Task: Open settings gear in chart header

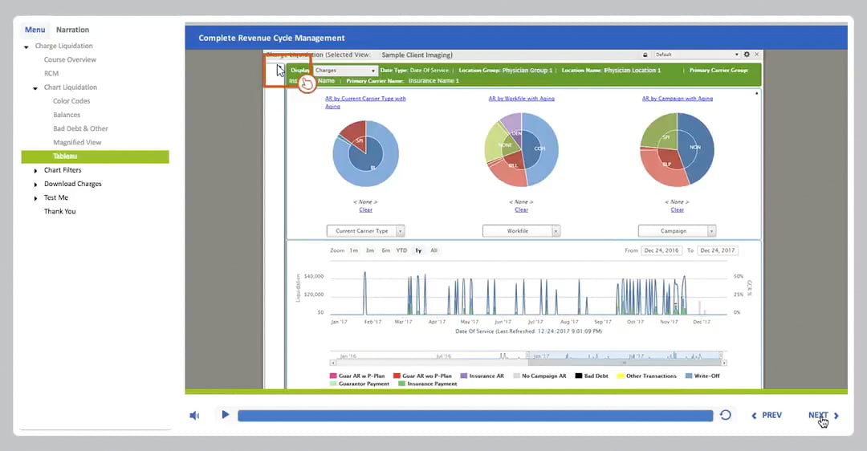Action: coord(747,55)
